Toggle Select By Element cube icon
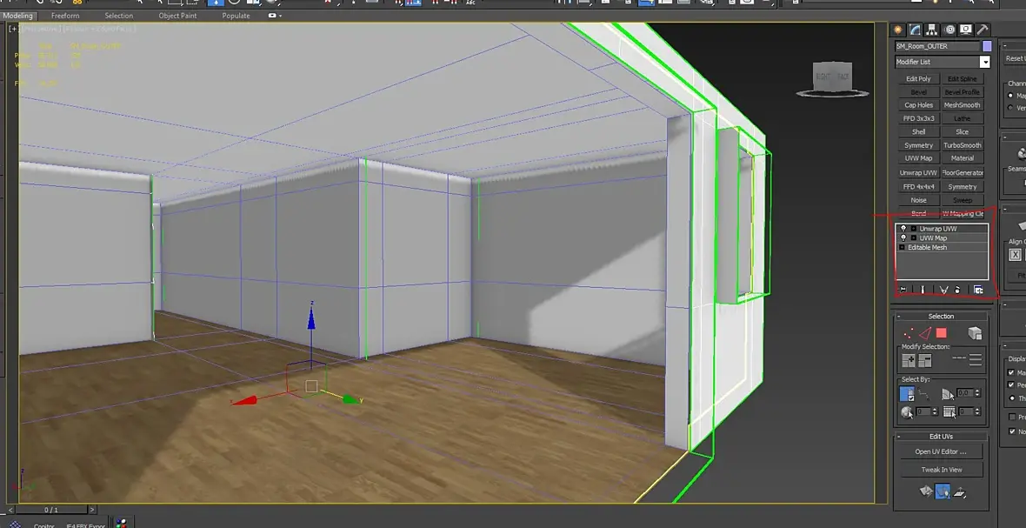The height and width of the screenshot is (528, 1026). 975,333
